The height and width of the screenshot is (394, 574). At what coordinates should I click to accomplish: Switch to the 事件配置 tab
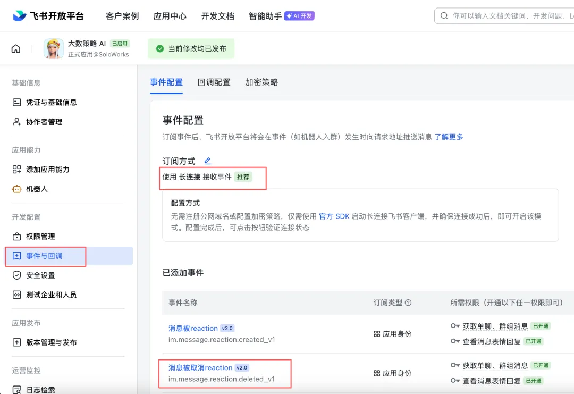[x=166, y=82]
